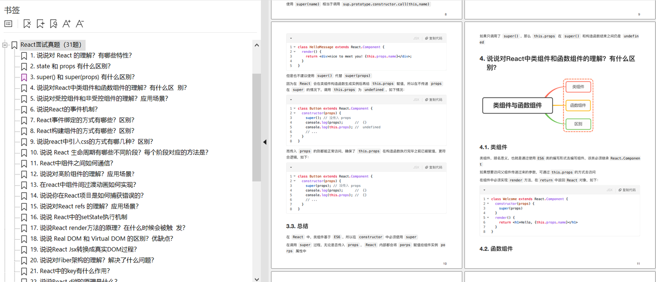The width and height of the screenshot is (656, 282).
Task: Fold line 1 of class HelloMessage code
Action: (x=294, y=47)
